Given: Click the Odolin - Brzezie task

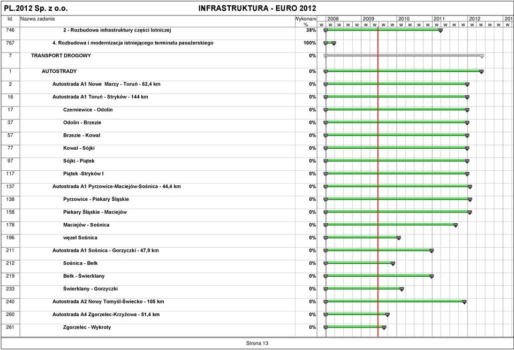Looking at the screenshot, I should tap(82, 123).
